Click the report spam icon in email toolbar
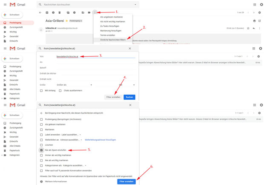Viewport: 264px width, 185px height. click(53, 13)
